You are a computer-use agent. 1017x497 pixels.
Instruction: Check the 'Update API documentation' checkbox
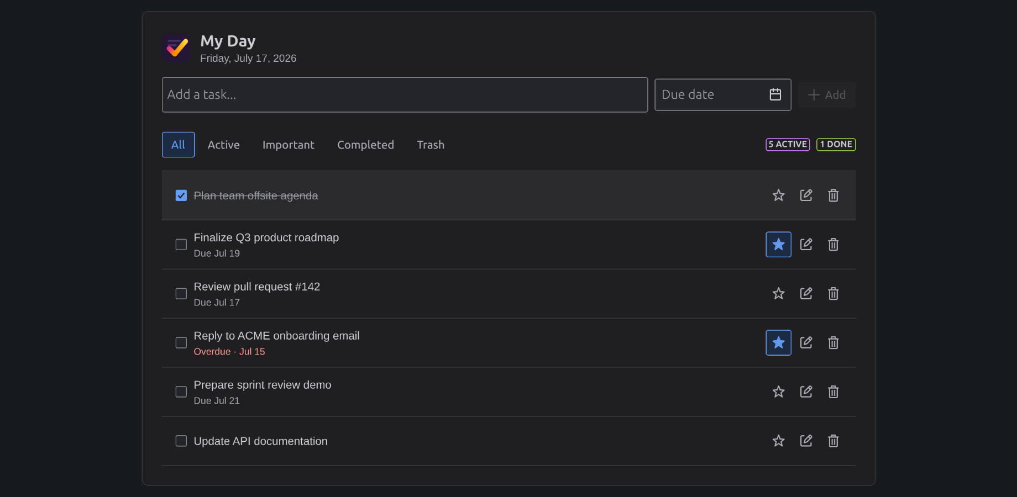[181, 441]
